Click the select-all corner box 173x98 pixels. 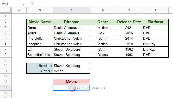tap(6, 11)
